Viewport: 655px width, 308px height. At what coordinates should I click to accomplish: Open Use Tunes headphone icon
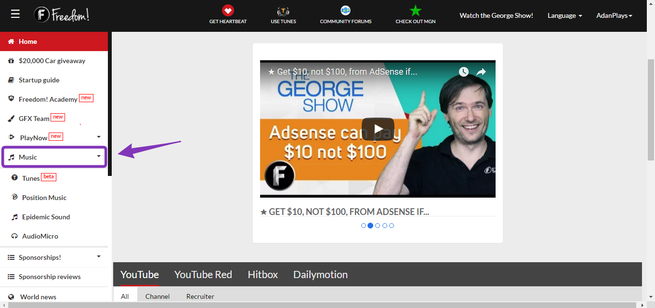point(283,11)
